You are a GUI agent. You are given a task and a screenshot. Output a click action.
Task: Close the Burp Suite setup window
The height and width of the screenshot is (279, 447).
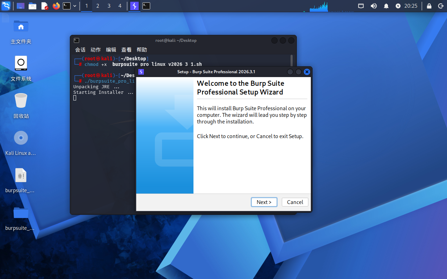pyautogui.click(x=307, y=72)
